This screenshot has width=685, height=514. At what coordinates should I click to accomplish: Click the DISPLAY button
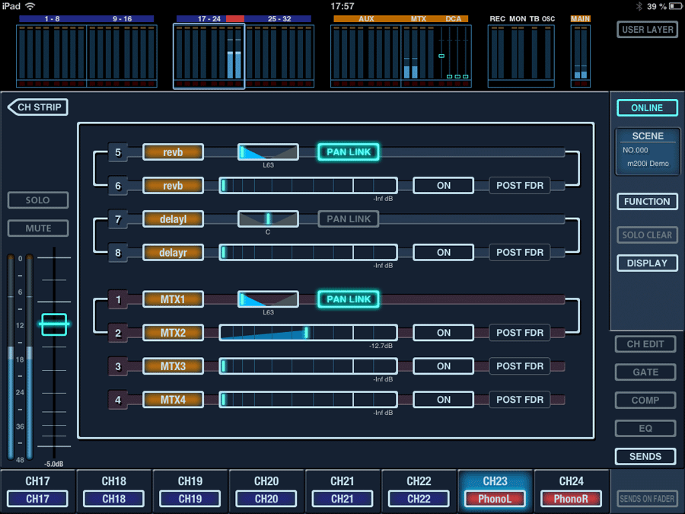click(647, 263)
